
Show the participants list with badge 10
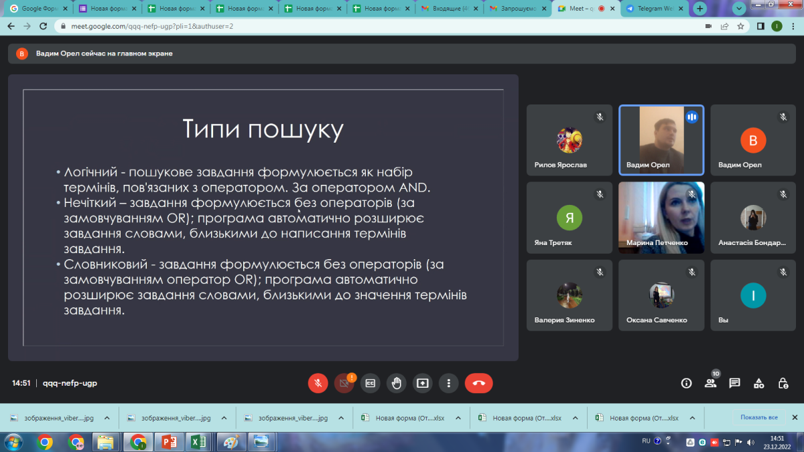[x=710, y=383]
